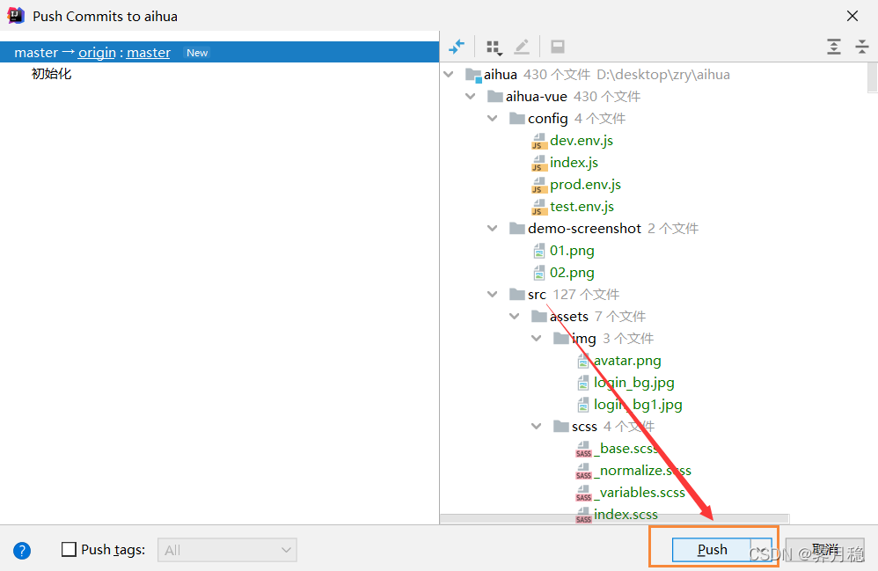
Task: Collapse the scss folder node
Action: click(x=537, y=427)
